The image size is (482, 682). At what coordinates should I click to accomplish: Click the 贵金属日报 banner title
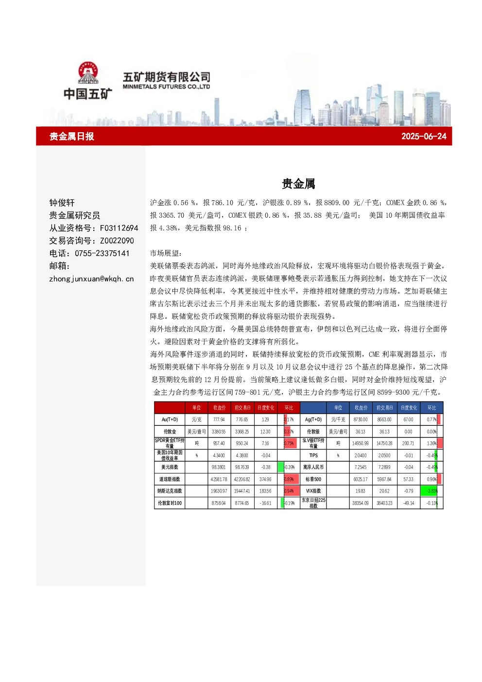point(71,136)
